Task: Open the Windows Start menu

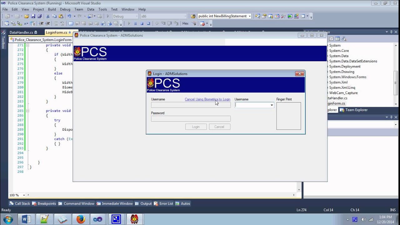Action: point(7,219)
